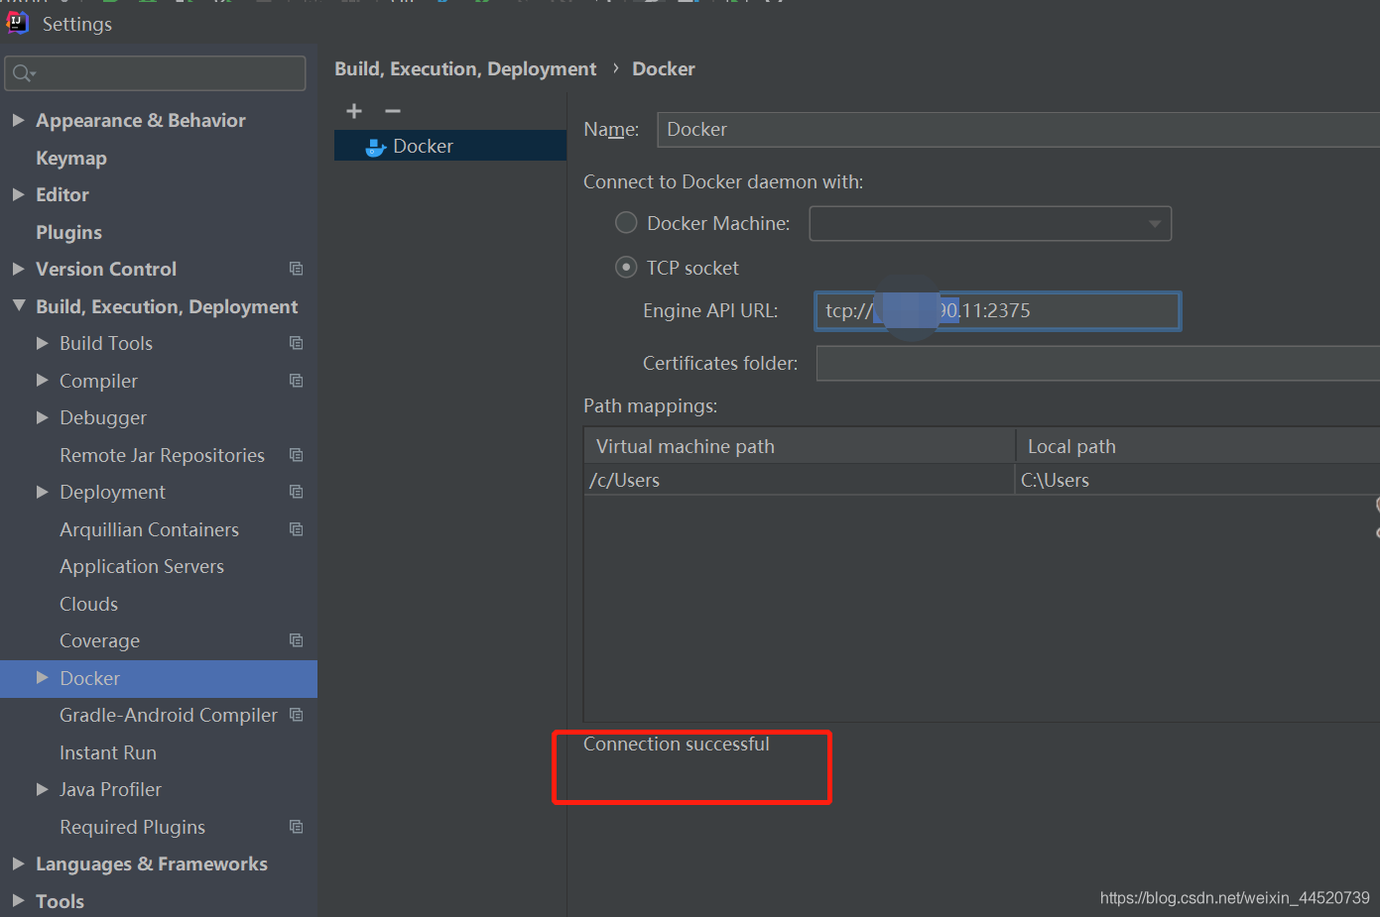This screenshot has height=917, width=1380.
Task: Select the Docker Machine radio button
Action: pos(626,223)
